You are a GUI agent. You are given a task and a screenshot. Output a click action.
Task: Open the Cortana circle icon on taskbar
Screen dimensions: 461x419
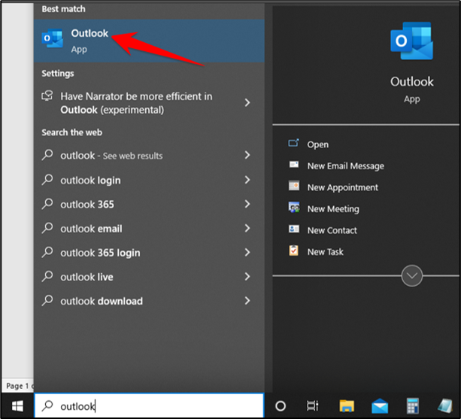click(281, 406)
